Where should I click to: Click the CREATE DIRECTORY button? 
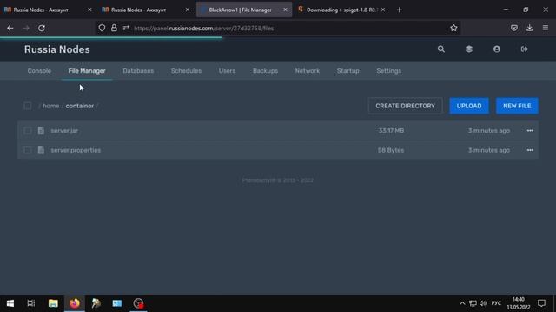point(406,106)
